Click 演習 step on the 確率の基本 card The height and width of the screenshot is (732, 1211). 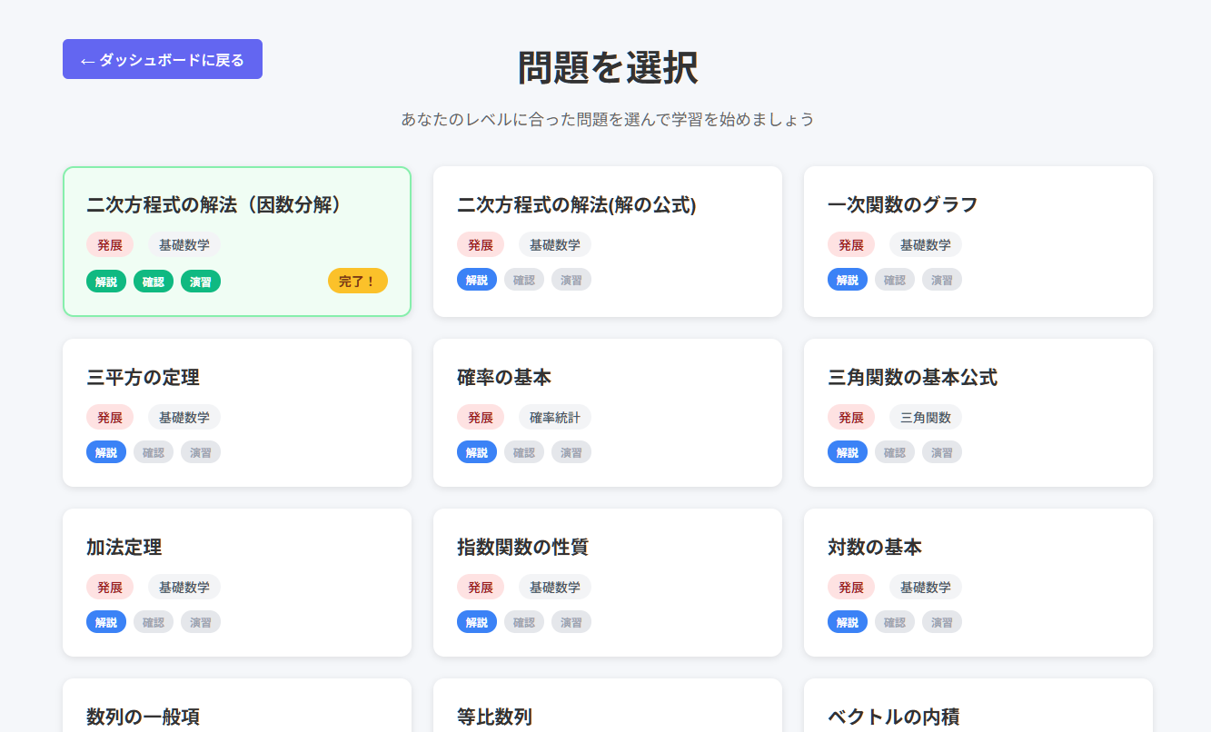coord(571,452)
